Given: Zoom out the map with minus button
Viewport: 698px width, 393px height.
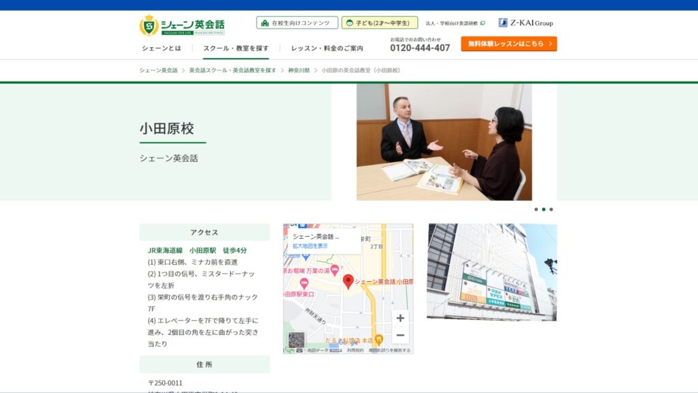Looking at the screenshot, I should pos(400,336).
